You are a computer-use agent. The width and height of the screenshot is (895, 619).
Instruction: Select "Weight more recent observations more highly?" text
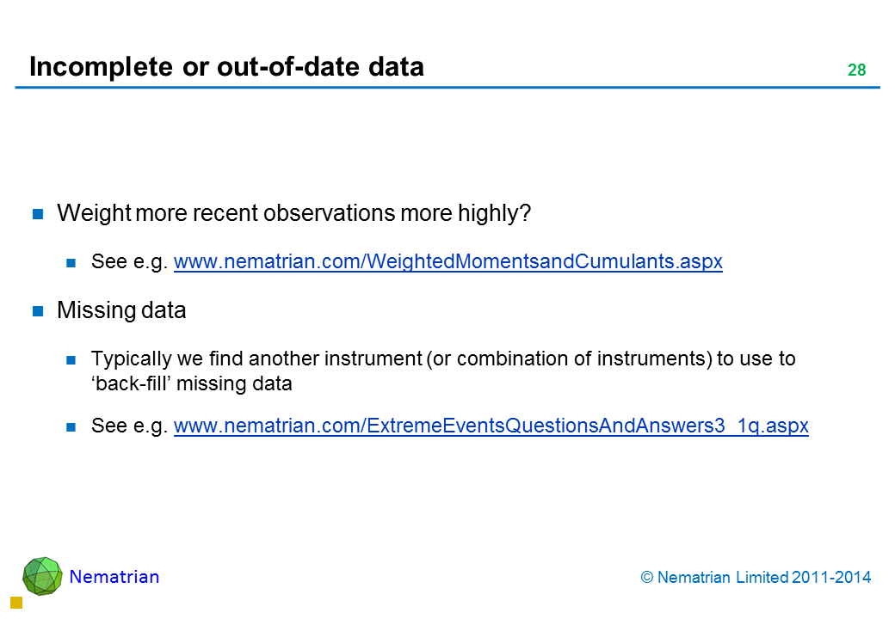tap(293, 214)
